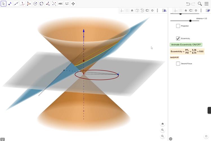Pause the animation
The width and height of the screenshot is (211, 141).
(x=171, y=139)
